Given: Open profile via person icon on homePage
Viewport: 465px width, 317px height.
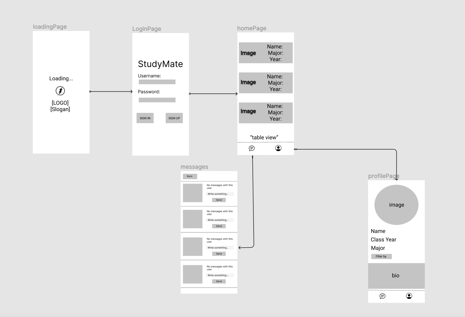Looking at the screenshot, I should 278,148.
